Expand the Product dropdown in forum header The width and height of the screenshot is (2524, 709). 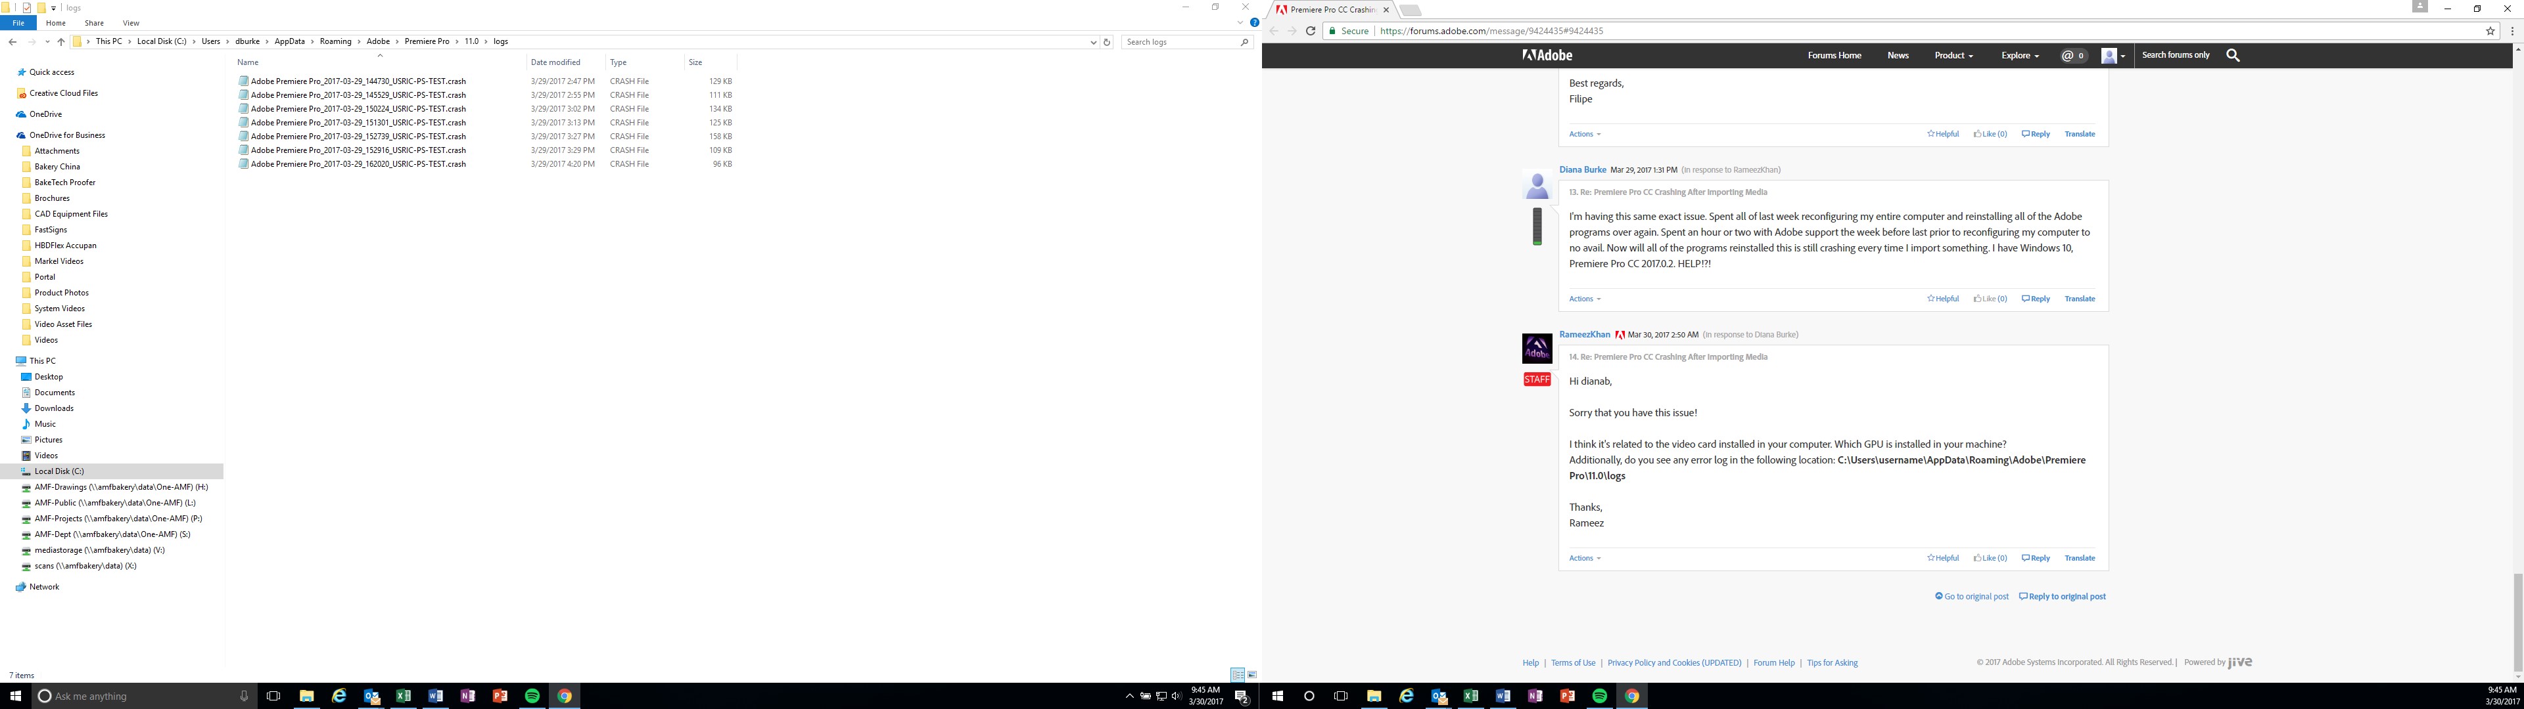coord(1953,56)
